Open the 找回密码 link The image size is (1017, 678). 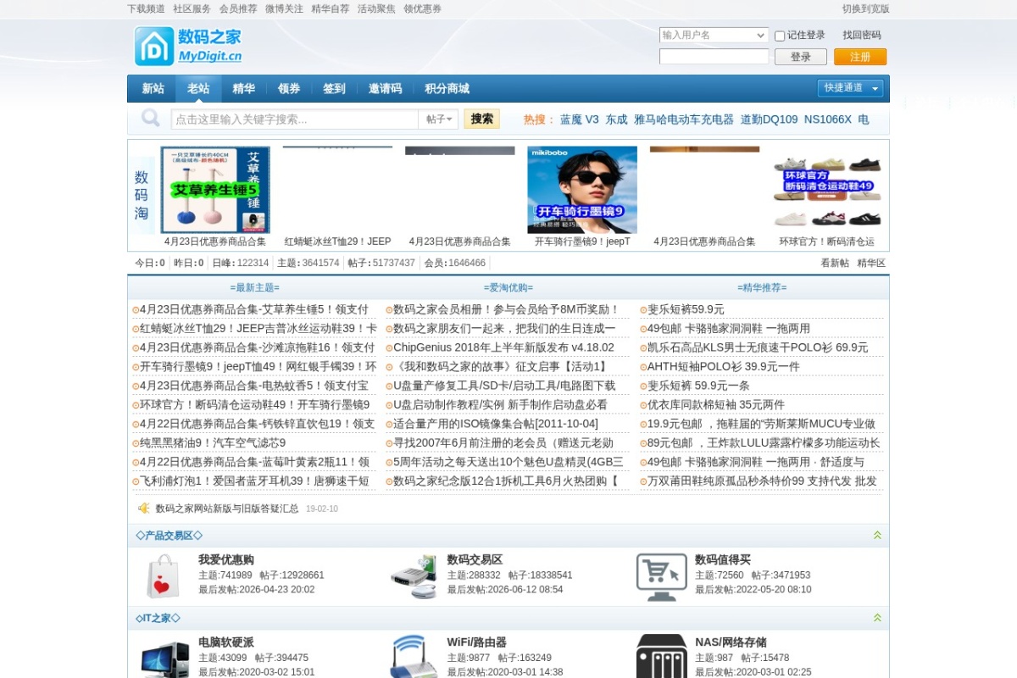tap(862, 36)
